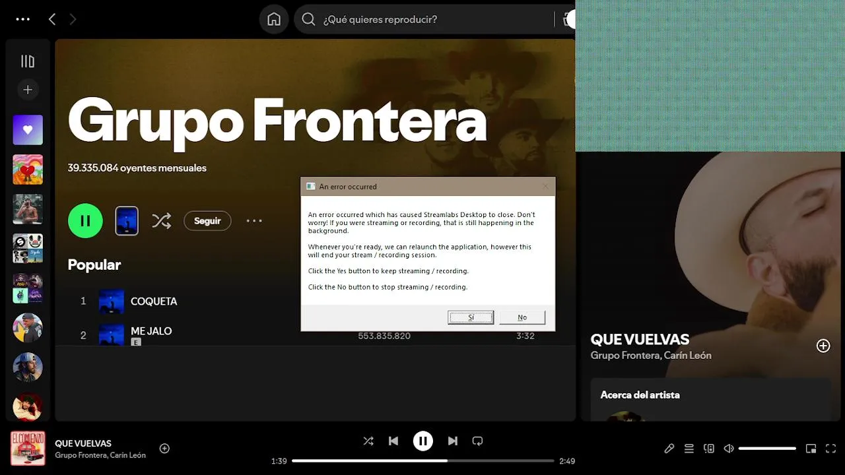Go back with the left arrow

pos(52,19)
